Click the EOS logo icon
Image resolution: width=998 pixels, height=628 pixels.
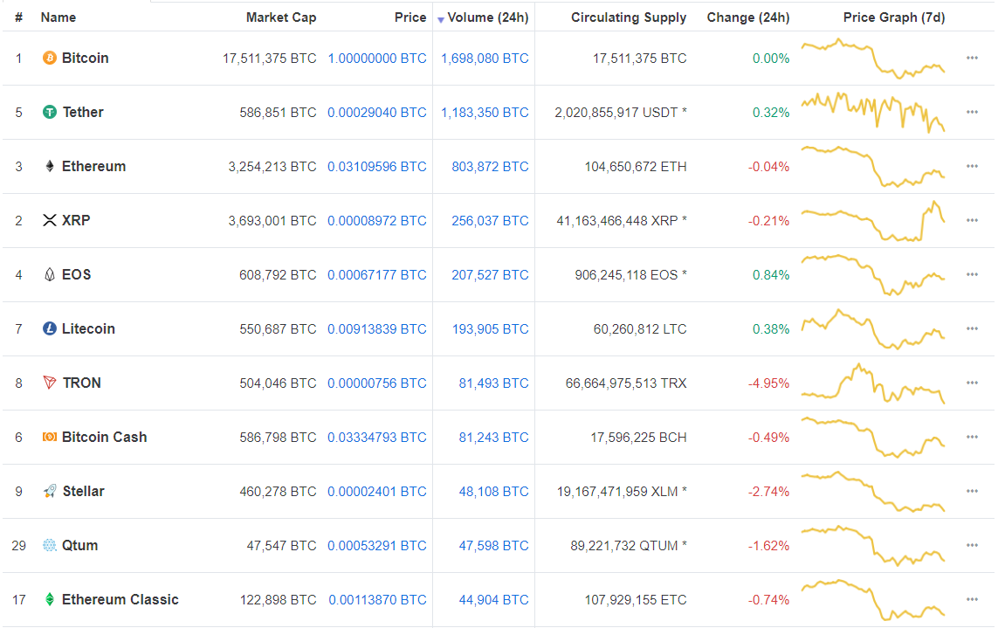(50, 275)
